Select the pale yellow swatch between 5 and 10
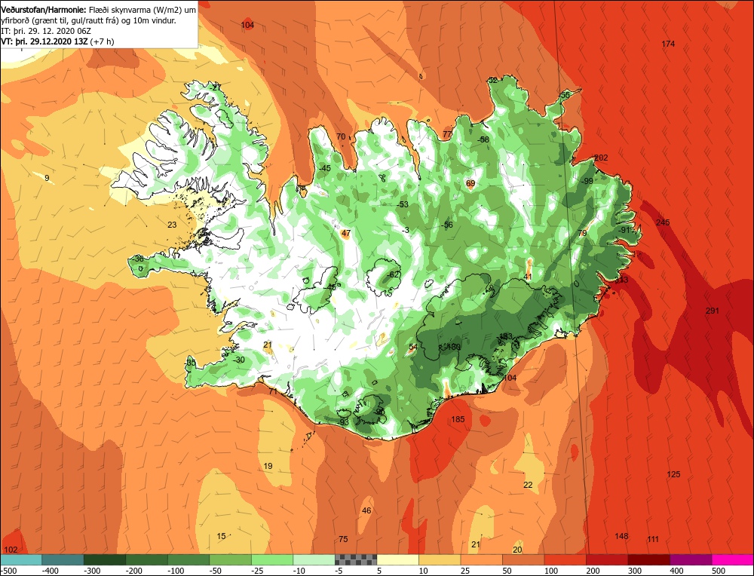 (x=397, y=559)
